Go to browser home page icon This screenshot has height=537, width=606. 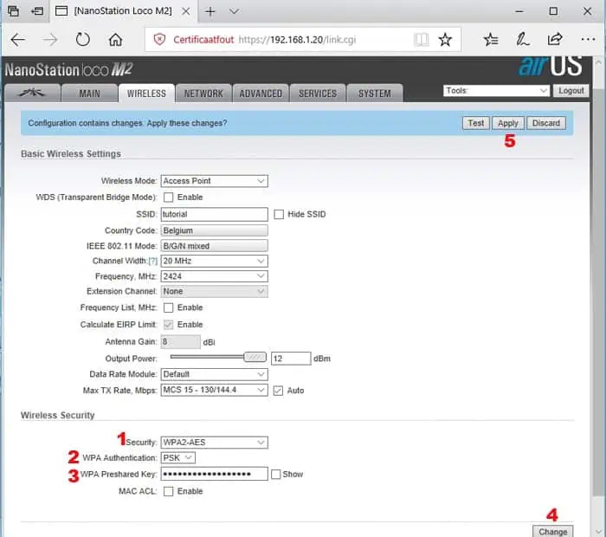pyautogui.click(x=115, y=40)
